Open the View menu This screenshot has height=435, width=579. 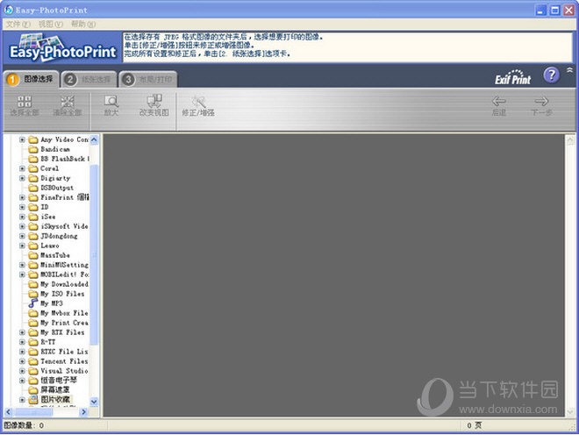(51, 25)
